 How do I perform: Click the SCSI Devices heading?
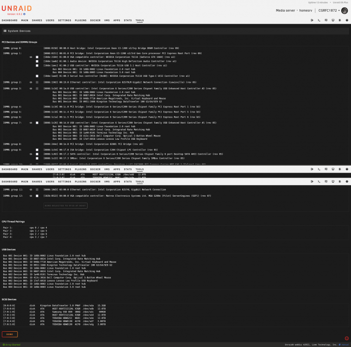[x=9, y=299]
